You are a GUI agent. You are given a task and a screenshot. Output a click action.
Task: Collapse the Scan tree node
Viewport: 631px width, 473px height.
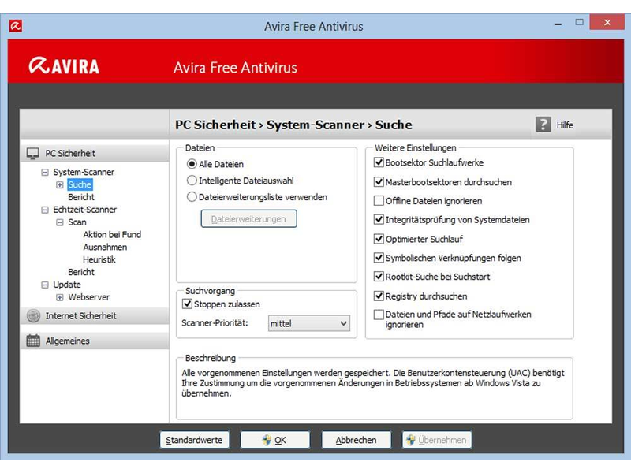tap(60, 222)
